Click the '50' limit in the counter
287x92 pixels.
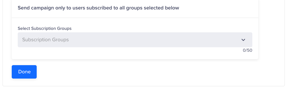click(250, 50)
